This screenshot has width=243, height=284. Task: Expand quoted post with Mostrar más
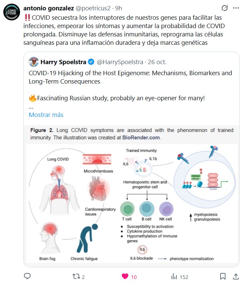click(46, 115)
